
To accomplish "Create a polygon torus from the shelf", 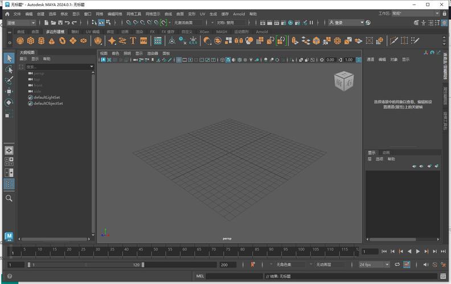I will [x=63, y=41].
